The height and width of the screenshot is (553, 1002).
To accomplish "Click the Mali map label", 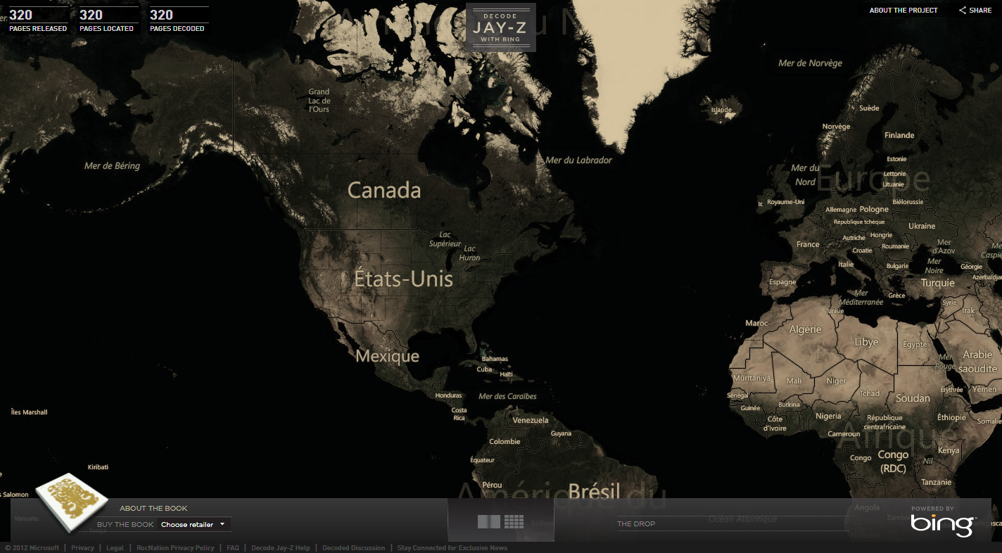I will pos(794,381).
